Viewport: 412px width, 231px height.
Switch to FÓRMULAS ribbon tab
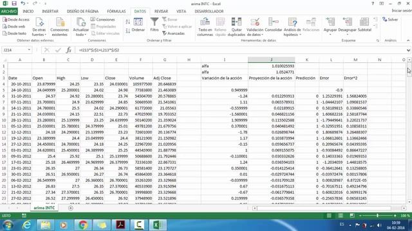coord(117,12)
